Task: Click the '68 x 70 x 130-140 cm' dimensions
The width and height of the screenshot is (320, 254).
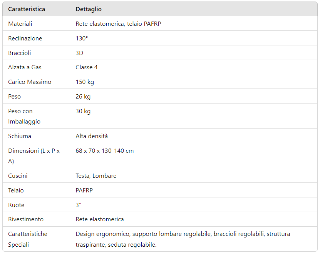Action: [104, 151]
